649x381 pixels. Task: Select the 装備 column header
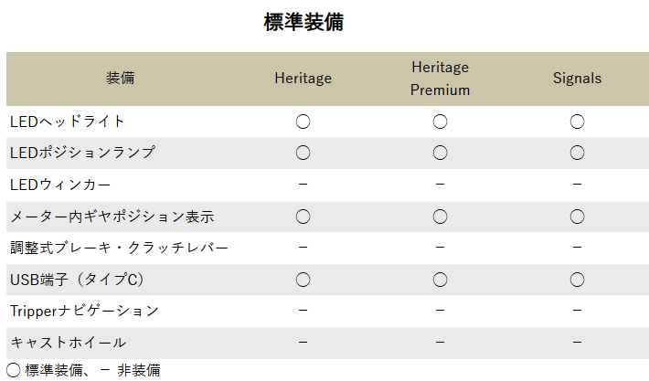coord(120,78)
